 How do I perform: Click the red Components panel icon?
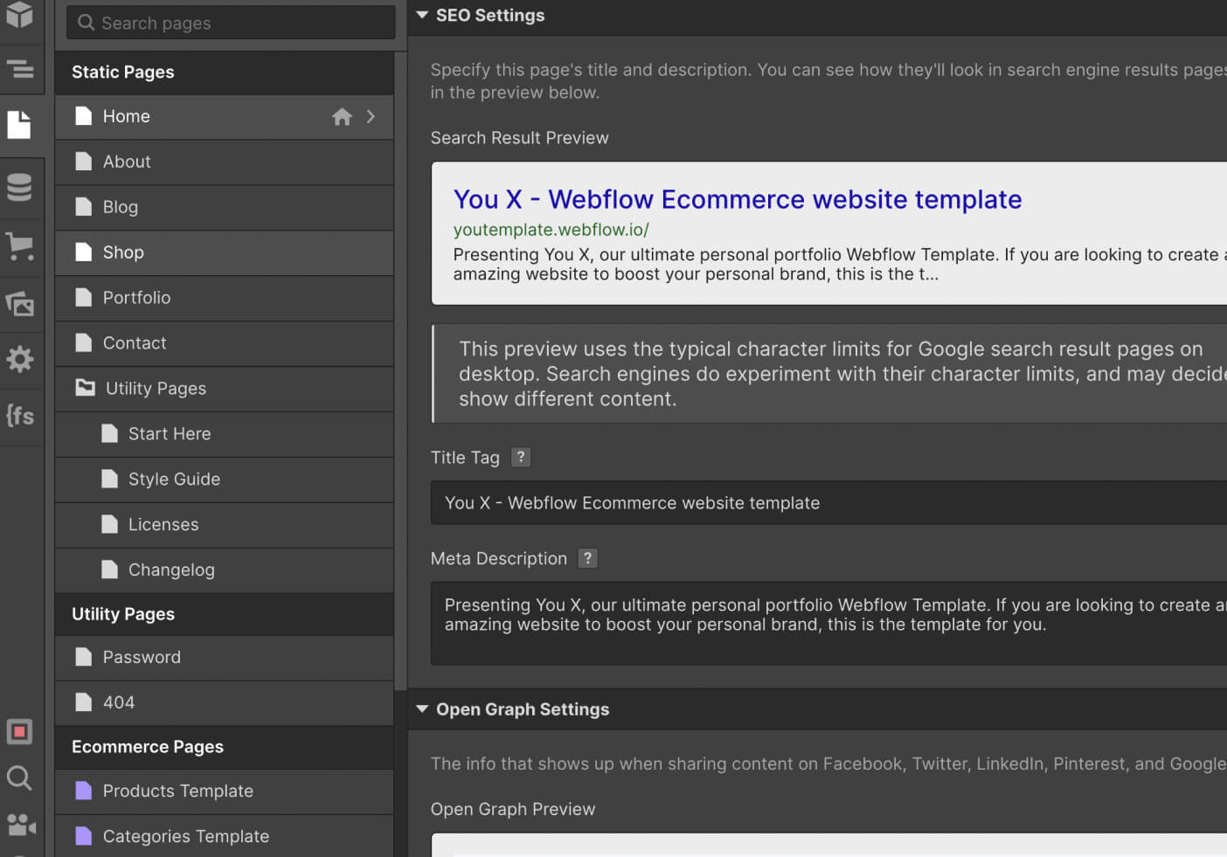pos(21,731)
